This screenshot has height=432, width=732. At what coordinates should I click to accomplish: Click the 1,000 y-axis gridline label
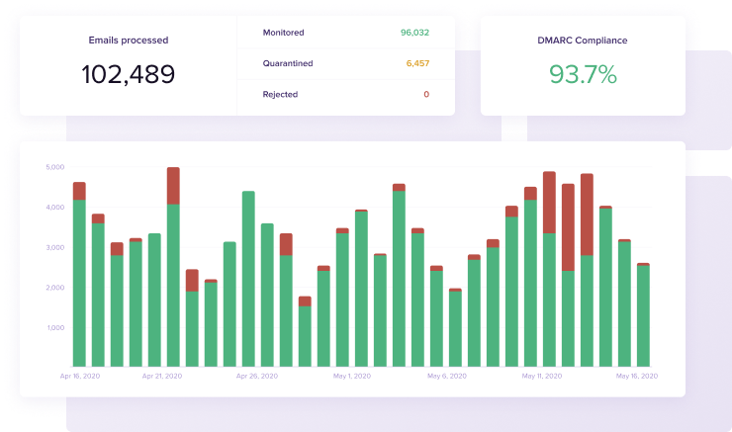click(55, 328)
